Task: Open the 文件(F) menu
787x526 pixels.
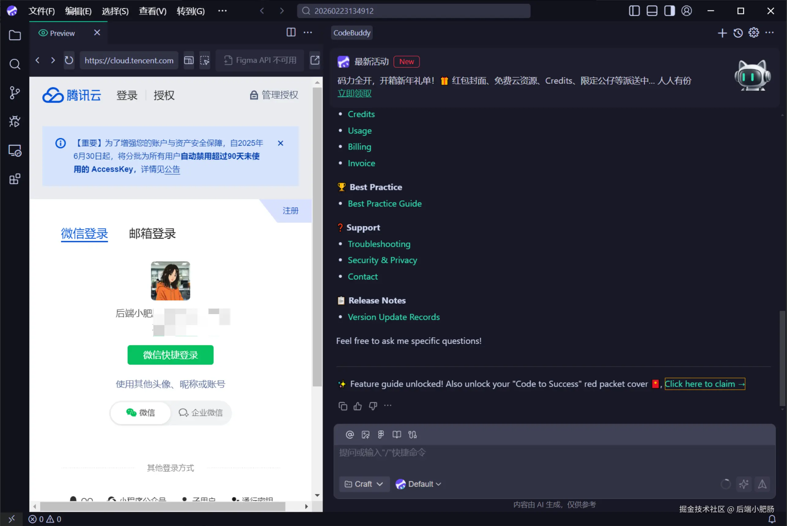Action: [x=42, y=11]
